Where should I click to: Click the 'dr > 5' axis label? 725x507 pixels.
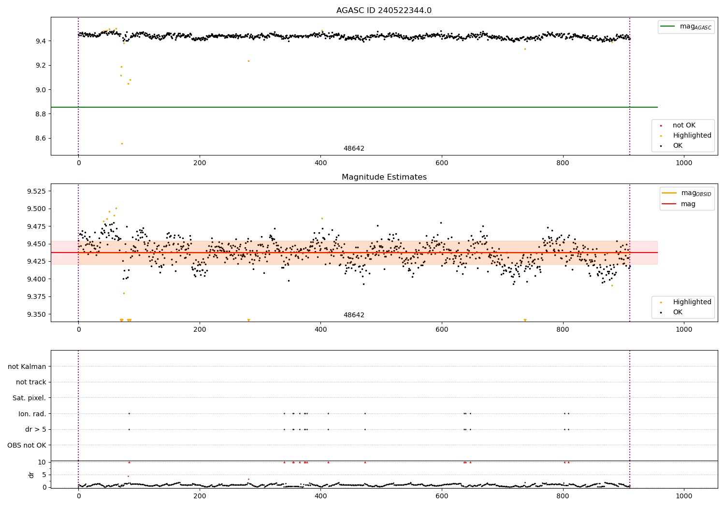point(36,429)
